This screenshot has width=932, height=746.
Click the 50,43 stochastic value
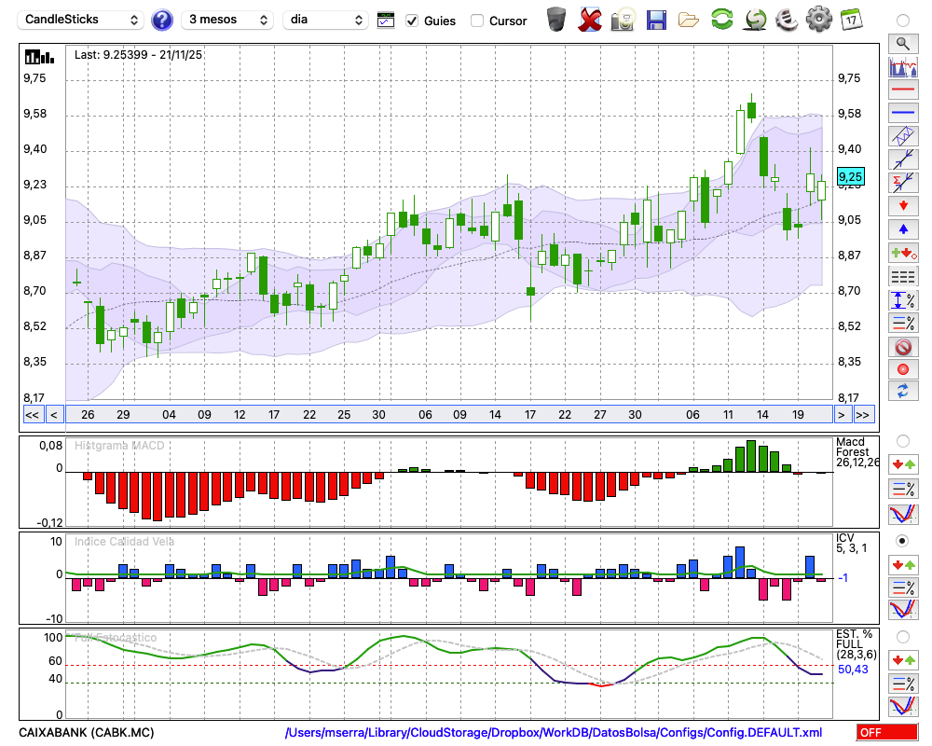(x=853, y=670)
